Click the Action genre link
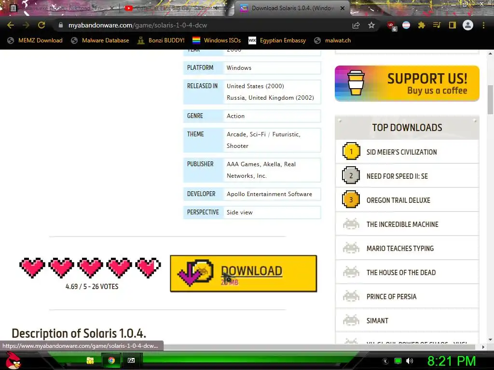 235,116
